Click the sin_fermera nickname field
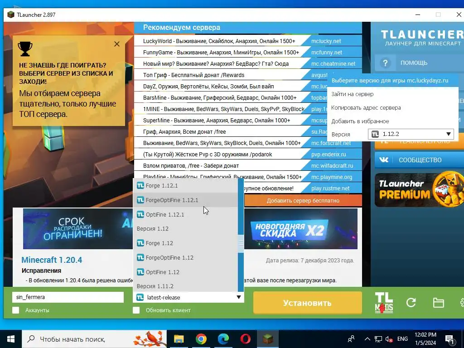 (x=68, y=297)
